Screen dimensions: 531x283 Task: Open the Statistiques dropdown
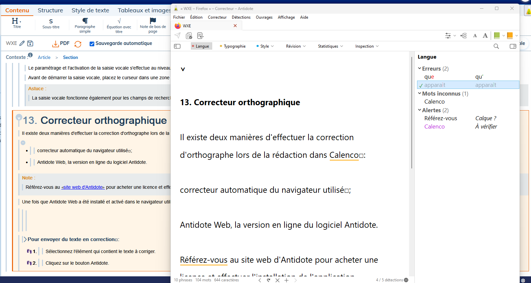coord(330,46)
